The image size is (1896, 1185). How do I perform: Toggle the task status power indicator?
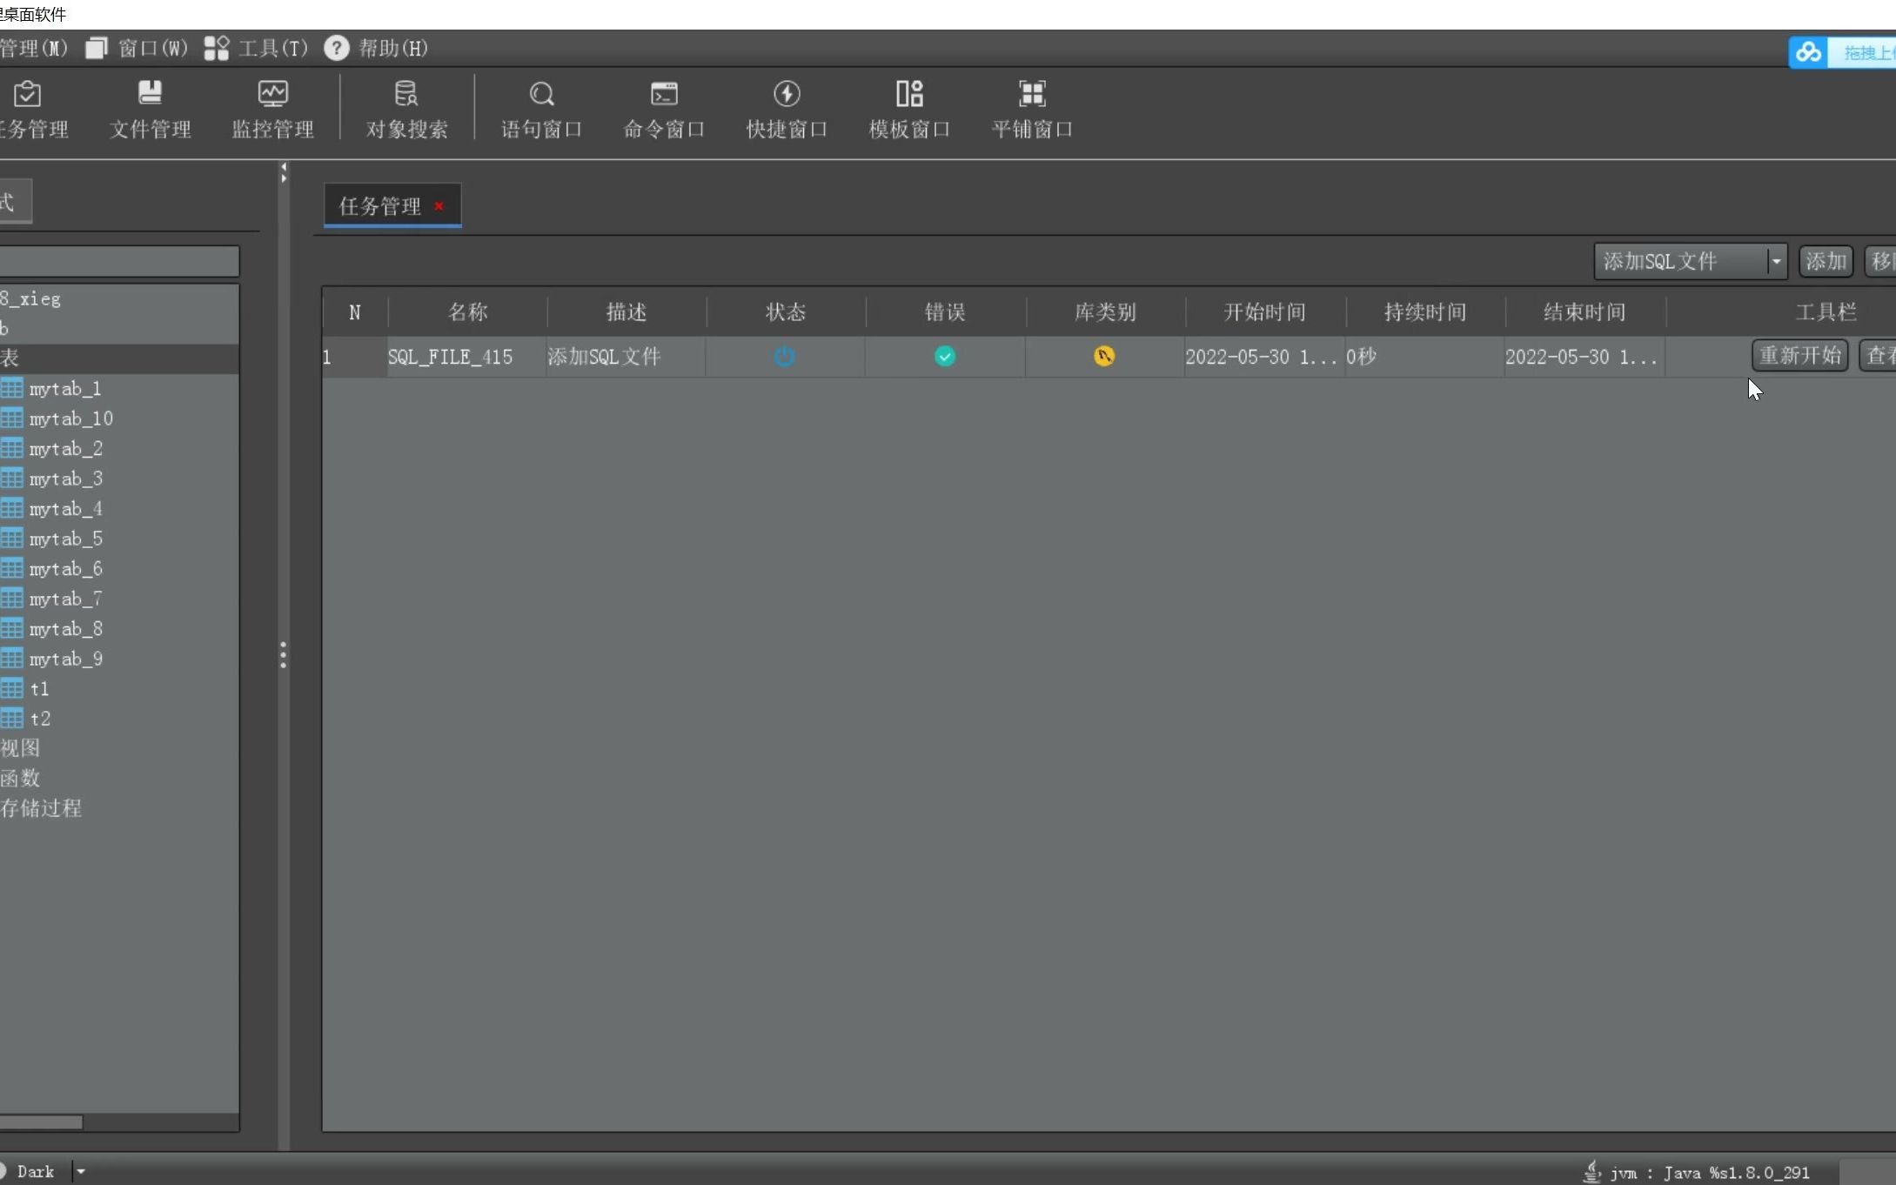pos(785,357)
